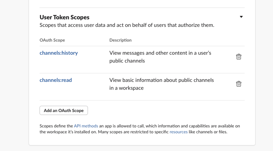The image size is (273, 151).
Task: Click the OAuth Scope column header
Action: click(x=52, y=40)
